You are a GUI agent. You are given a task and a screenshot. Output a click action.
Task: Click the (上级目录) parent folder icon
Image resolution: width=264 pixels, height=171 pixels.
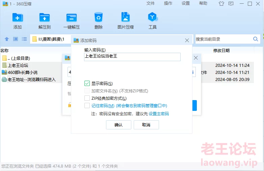point(4,58)
